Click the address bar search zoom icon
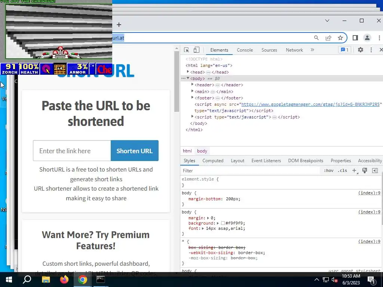383x287 pixels. click(316, 38)
